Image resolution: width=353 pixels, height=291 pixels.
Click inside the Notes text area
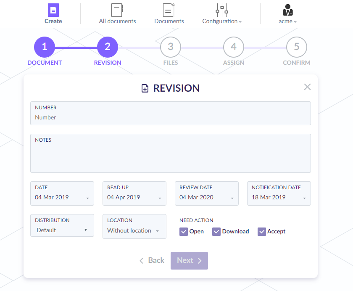tap(170, 156)
